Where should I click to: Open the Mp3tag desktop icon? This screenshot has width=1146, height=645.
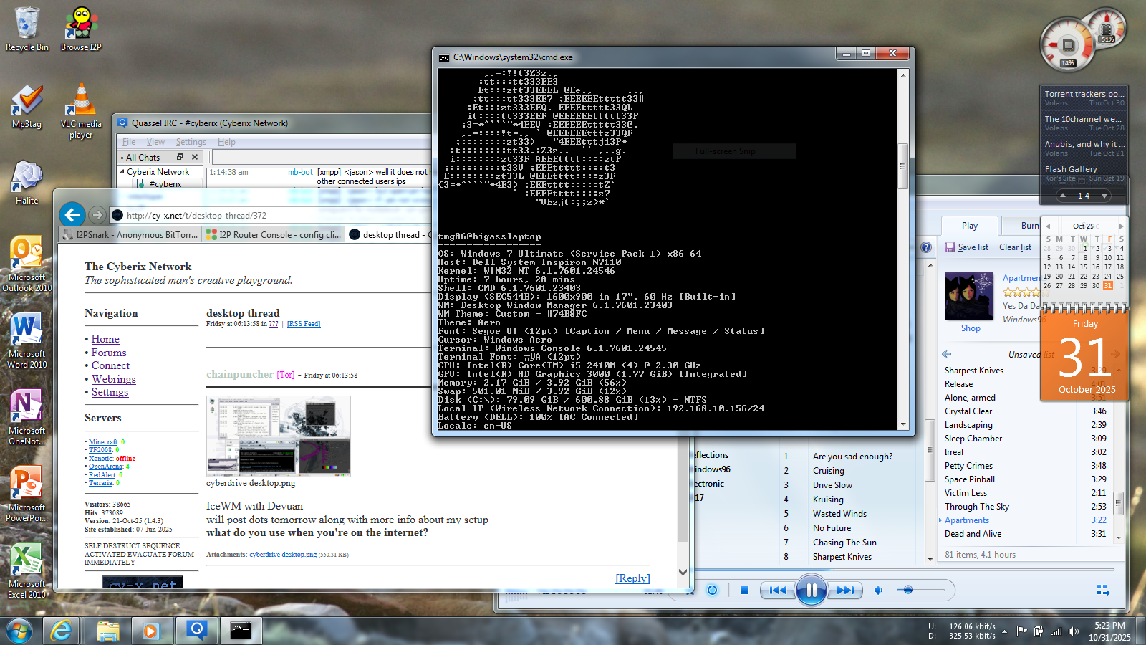click(x=27, y=106)
